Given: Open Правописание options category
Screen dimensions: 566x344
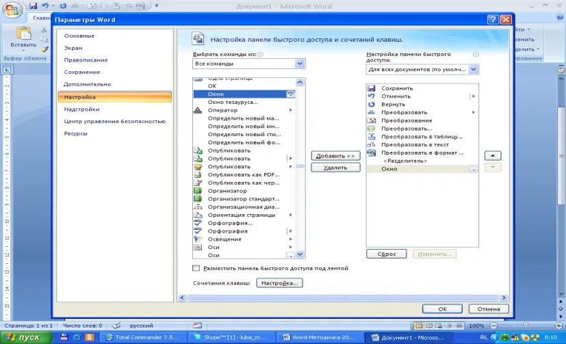Looking at the screenshot, I should pyautogui.click(x=86, y=60).
